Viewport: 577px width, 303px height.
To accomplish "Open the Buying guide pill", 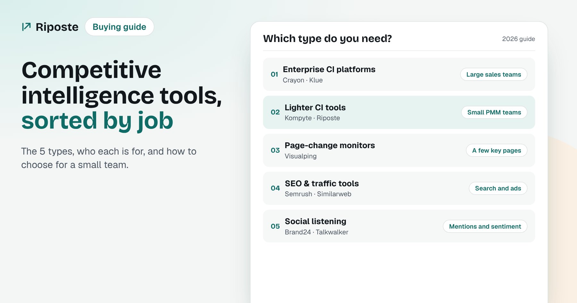I will (x=120, y=27).
